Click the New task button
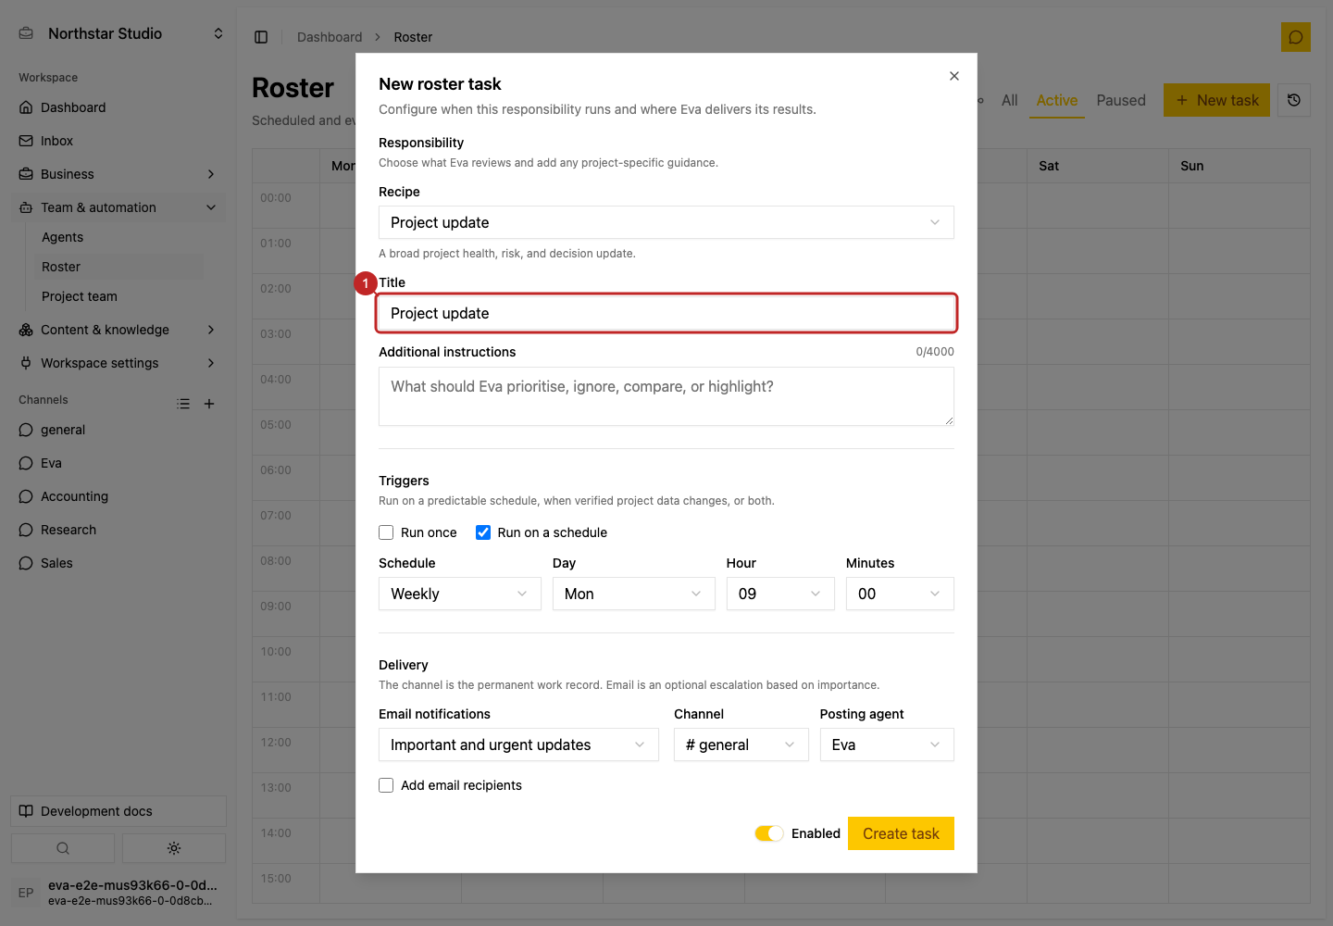1333x926 pixels. [x=1216, y=100]
